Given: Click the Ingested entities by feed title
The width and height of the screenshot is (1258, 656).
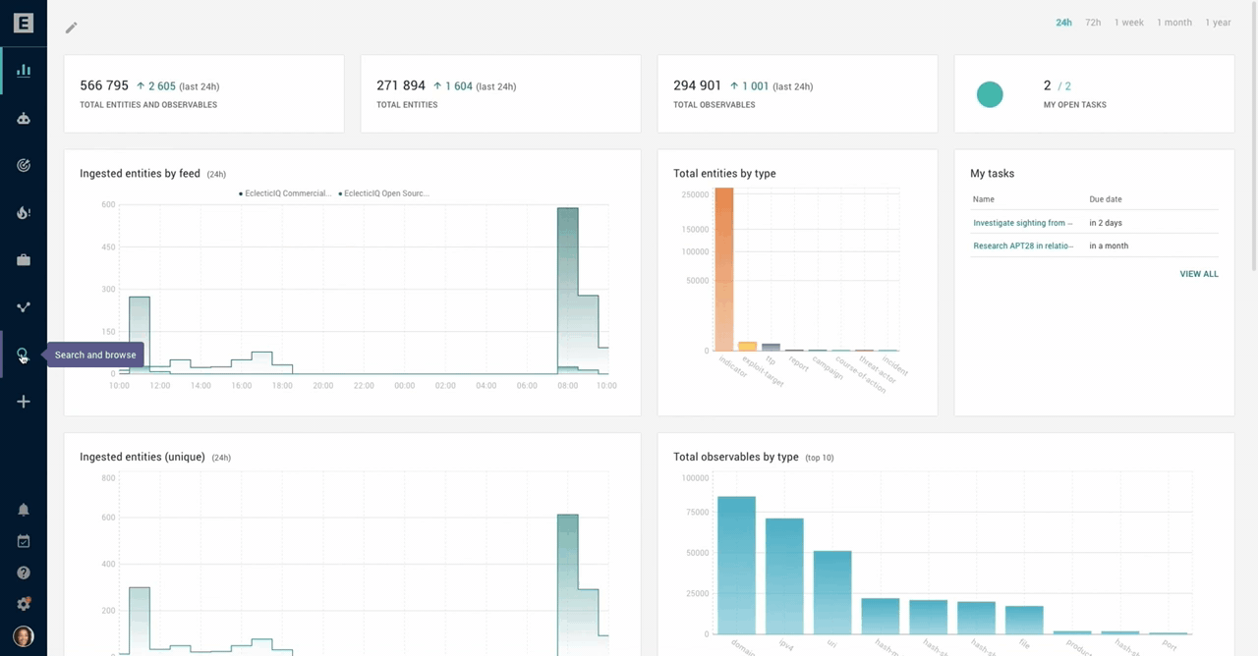Looking at the screenshot, I should (140, 174).
